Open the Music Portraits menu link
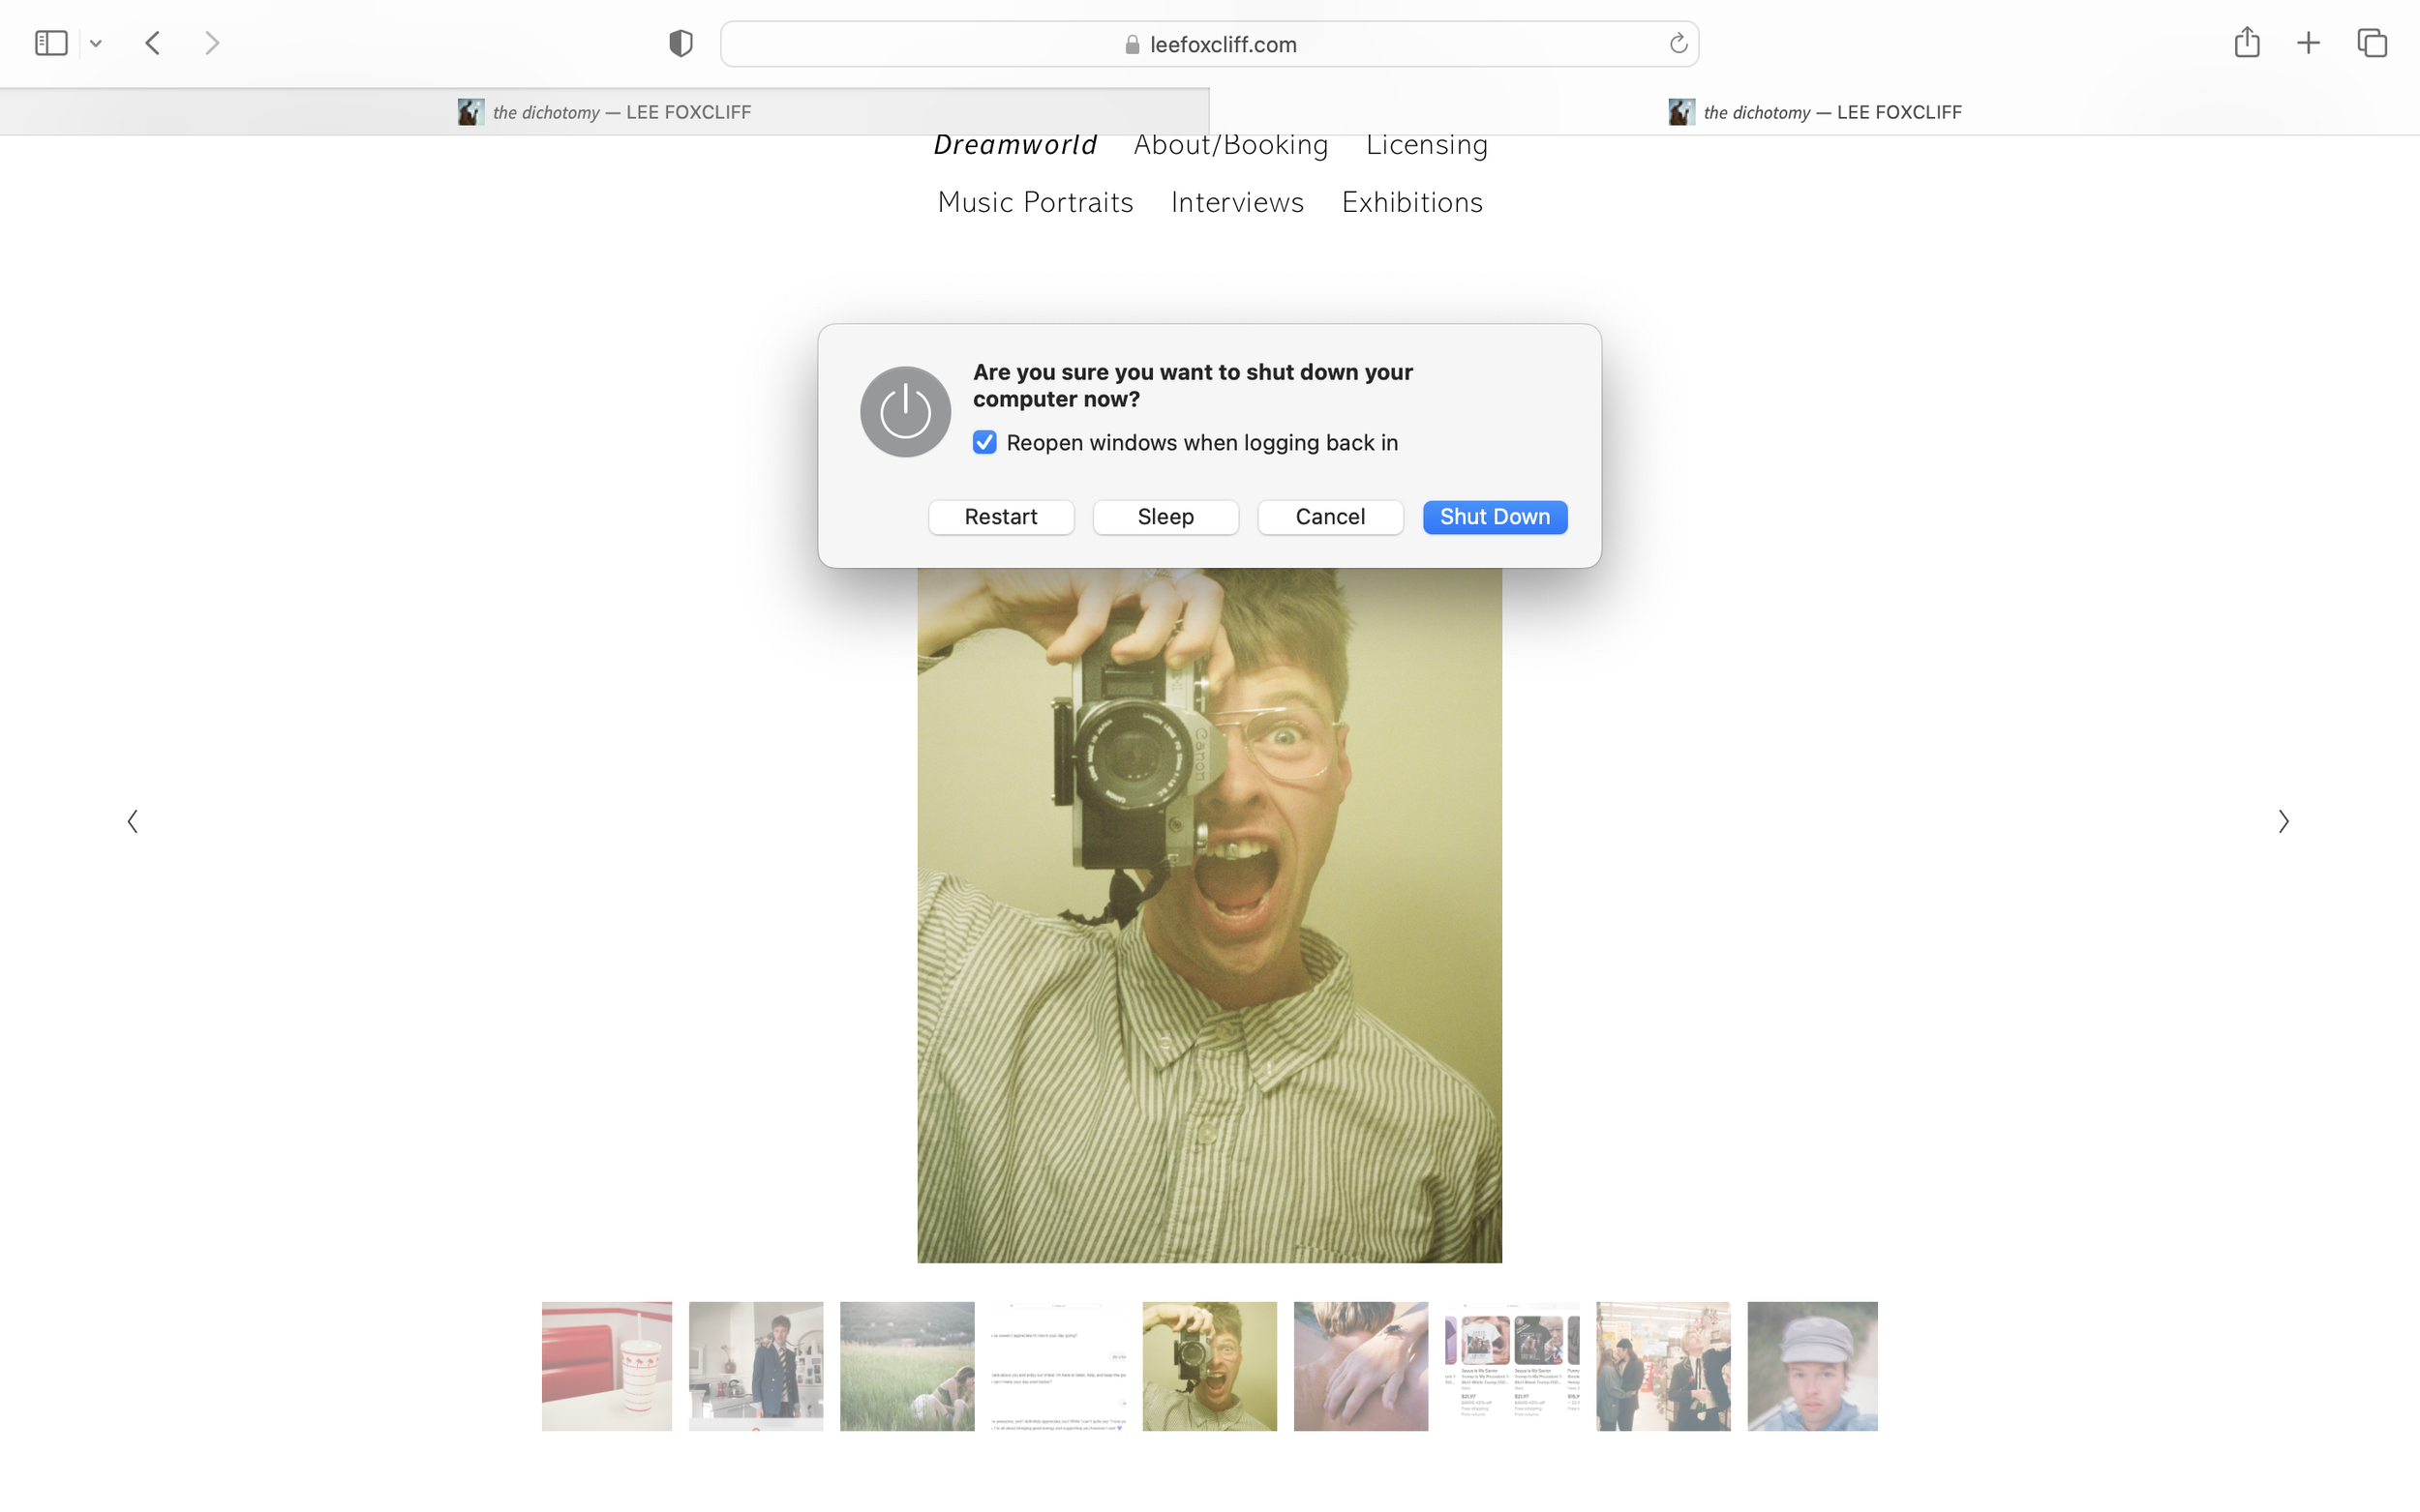 pos(1036,202)
